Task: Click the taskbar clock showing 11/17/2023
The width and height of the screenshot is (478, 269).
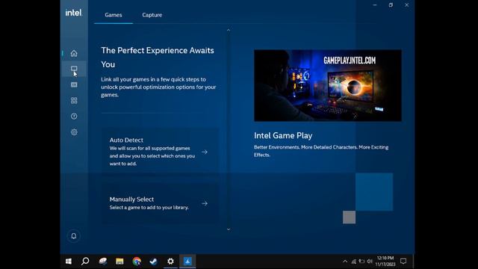Action: point(385,262)
